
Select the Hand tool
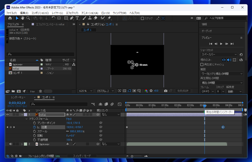[x=23, y=18]
